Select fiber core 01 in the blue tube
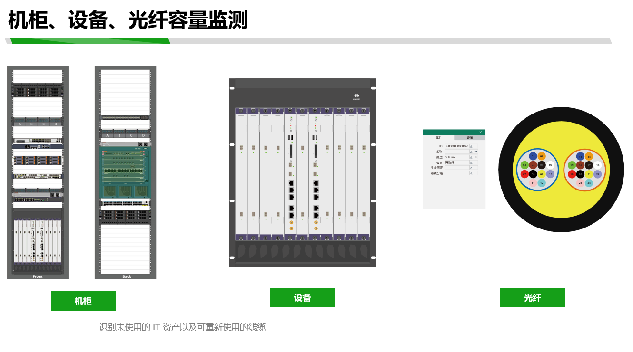633x352 pixels. (x=533, y=156)
